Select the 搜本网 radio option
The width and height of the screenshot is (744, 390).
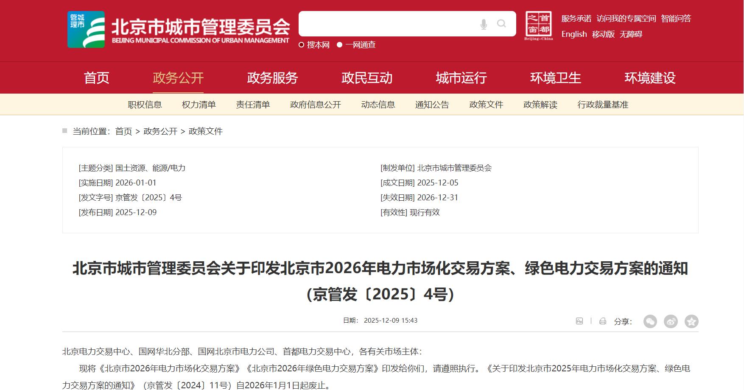[302, 45]
